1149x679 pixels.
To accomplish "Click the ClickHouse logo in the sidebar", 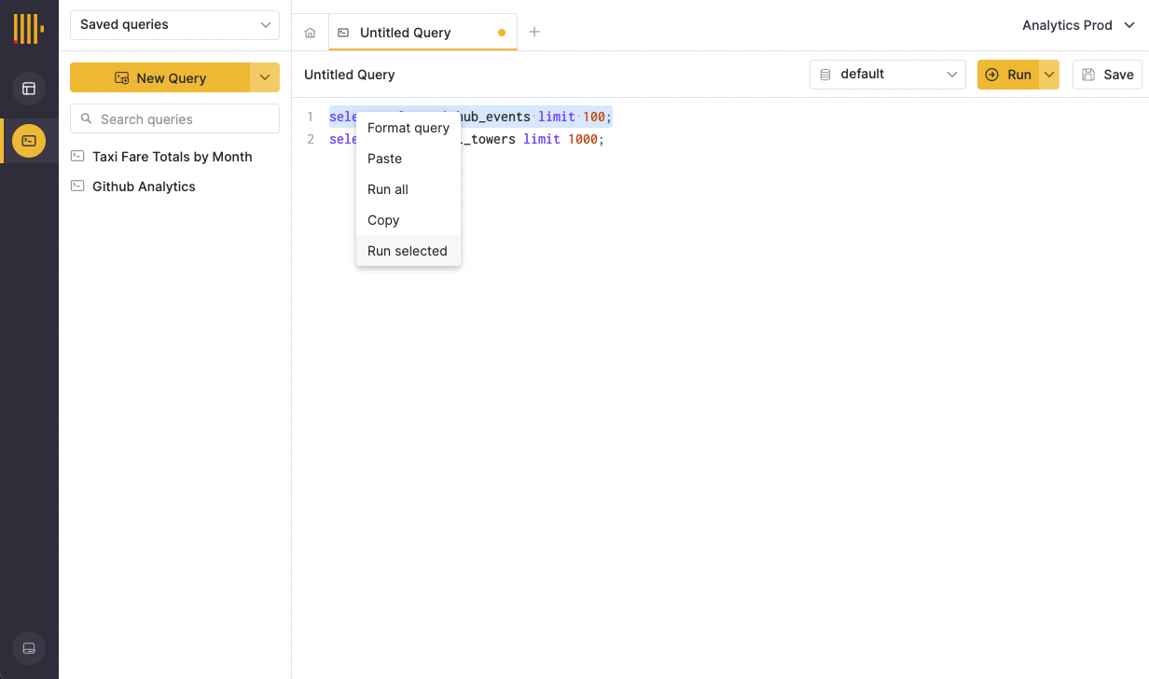I will coord(29,27).
